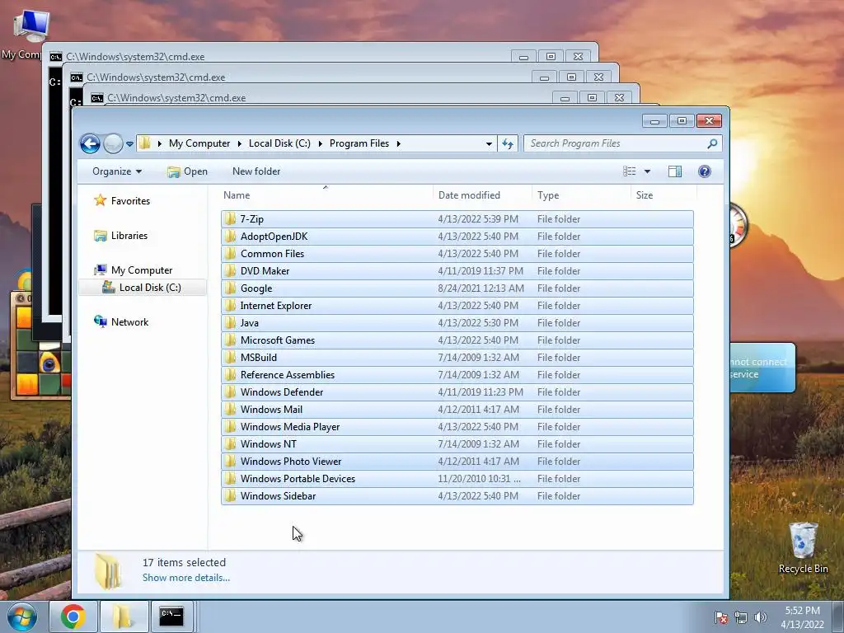Expand arrow after My Computer in breadcrumb
The height and width of the screenshot is (633, 844).
tap(240, 143)
